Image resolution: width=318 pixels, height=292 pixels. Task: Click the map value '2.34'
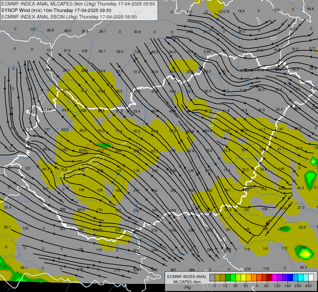(x=207, y=52)
